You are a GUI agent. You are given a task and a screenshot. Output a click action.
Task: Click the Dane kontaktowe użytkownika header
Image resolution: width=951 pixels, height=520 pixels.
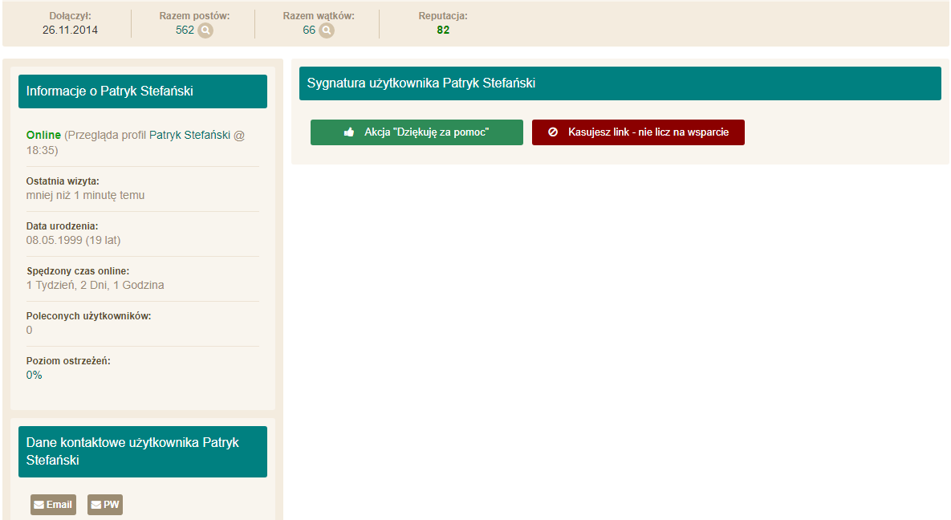click(143, 452)
